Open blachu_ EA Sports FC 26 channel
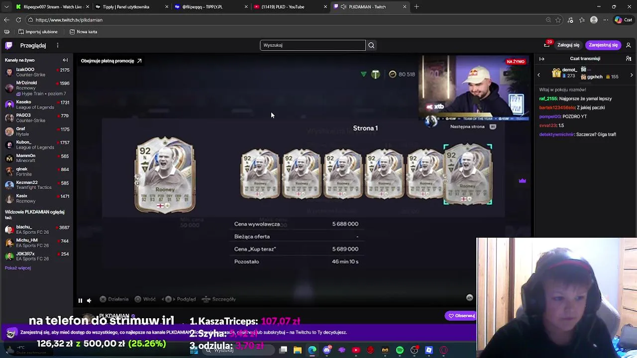Image resolution: width=637 pixels, height=358 pixels. (37, 229)
